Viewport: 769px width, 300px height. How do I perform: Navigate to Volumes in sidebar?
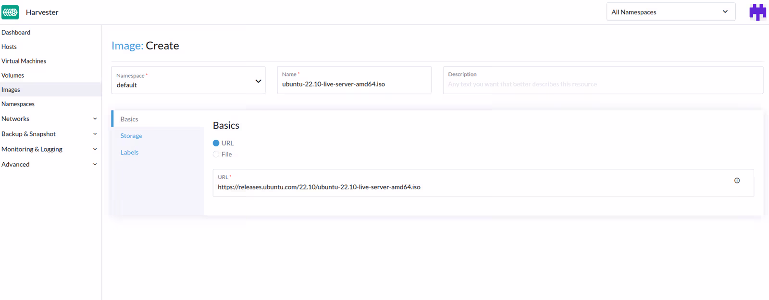pos(12,75)
